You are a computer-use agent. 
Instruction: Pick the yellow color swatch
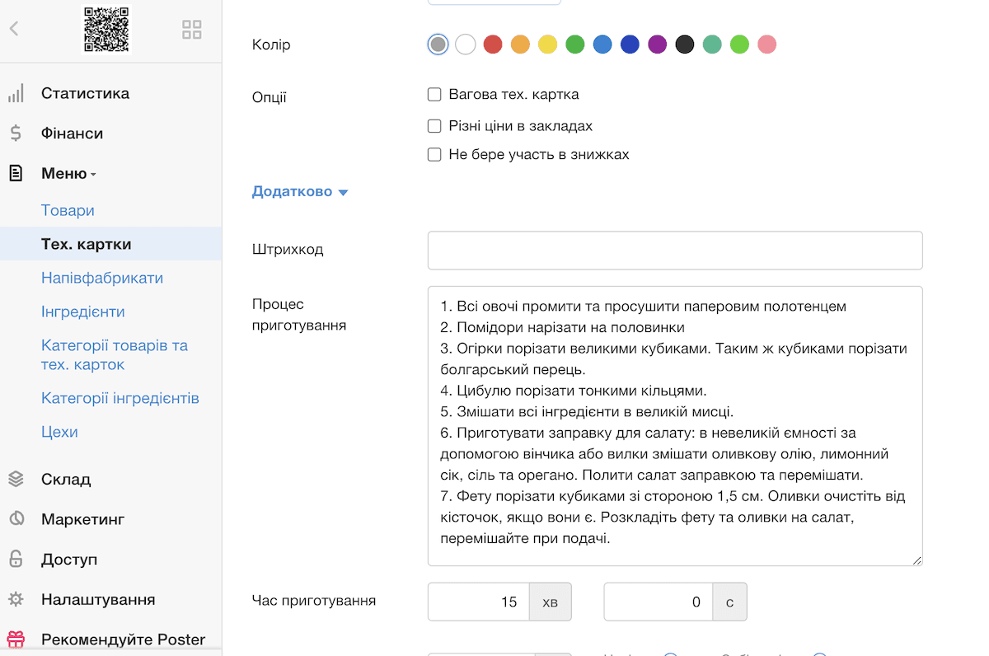coord(548,45)
